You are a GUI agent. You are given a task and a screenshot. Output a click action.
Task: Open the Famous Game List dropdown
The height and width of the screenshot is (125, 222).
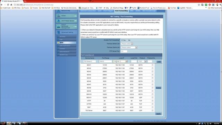pyautogui.click(x=129, y=48)
